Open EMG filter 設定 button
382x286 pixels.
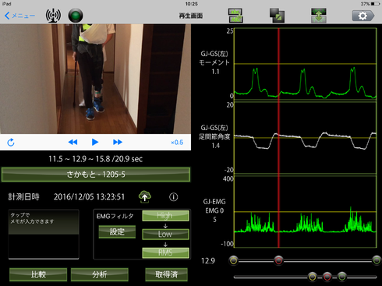tap(117, 231)
